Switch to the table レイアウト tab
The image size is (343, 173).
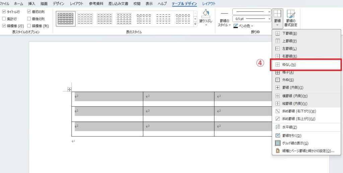coord(209,3)
